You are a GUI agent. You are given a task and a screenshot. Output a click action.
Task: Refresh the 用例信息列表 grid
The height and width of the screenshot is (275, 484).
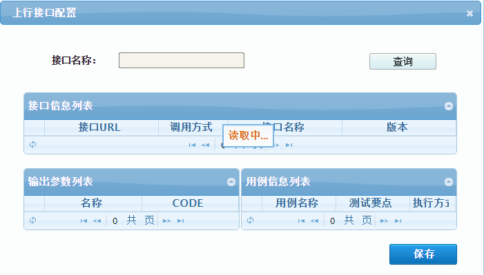click(x=250, y=220)
